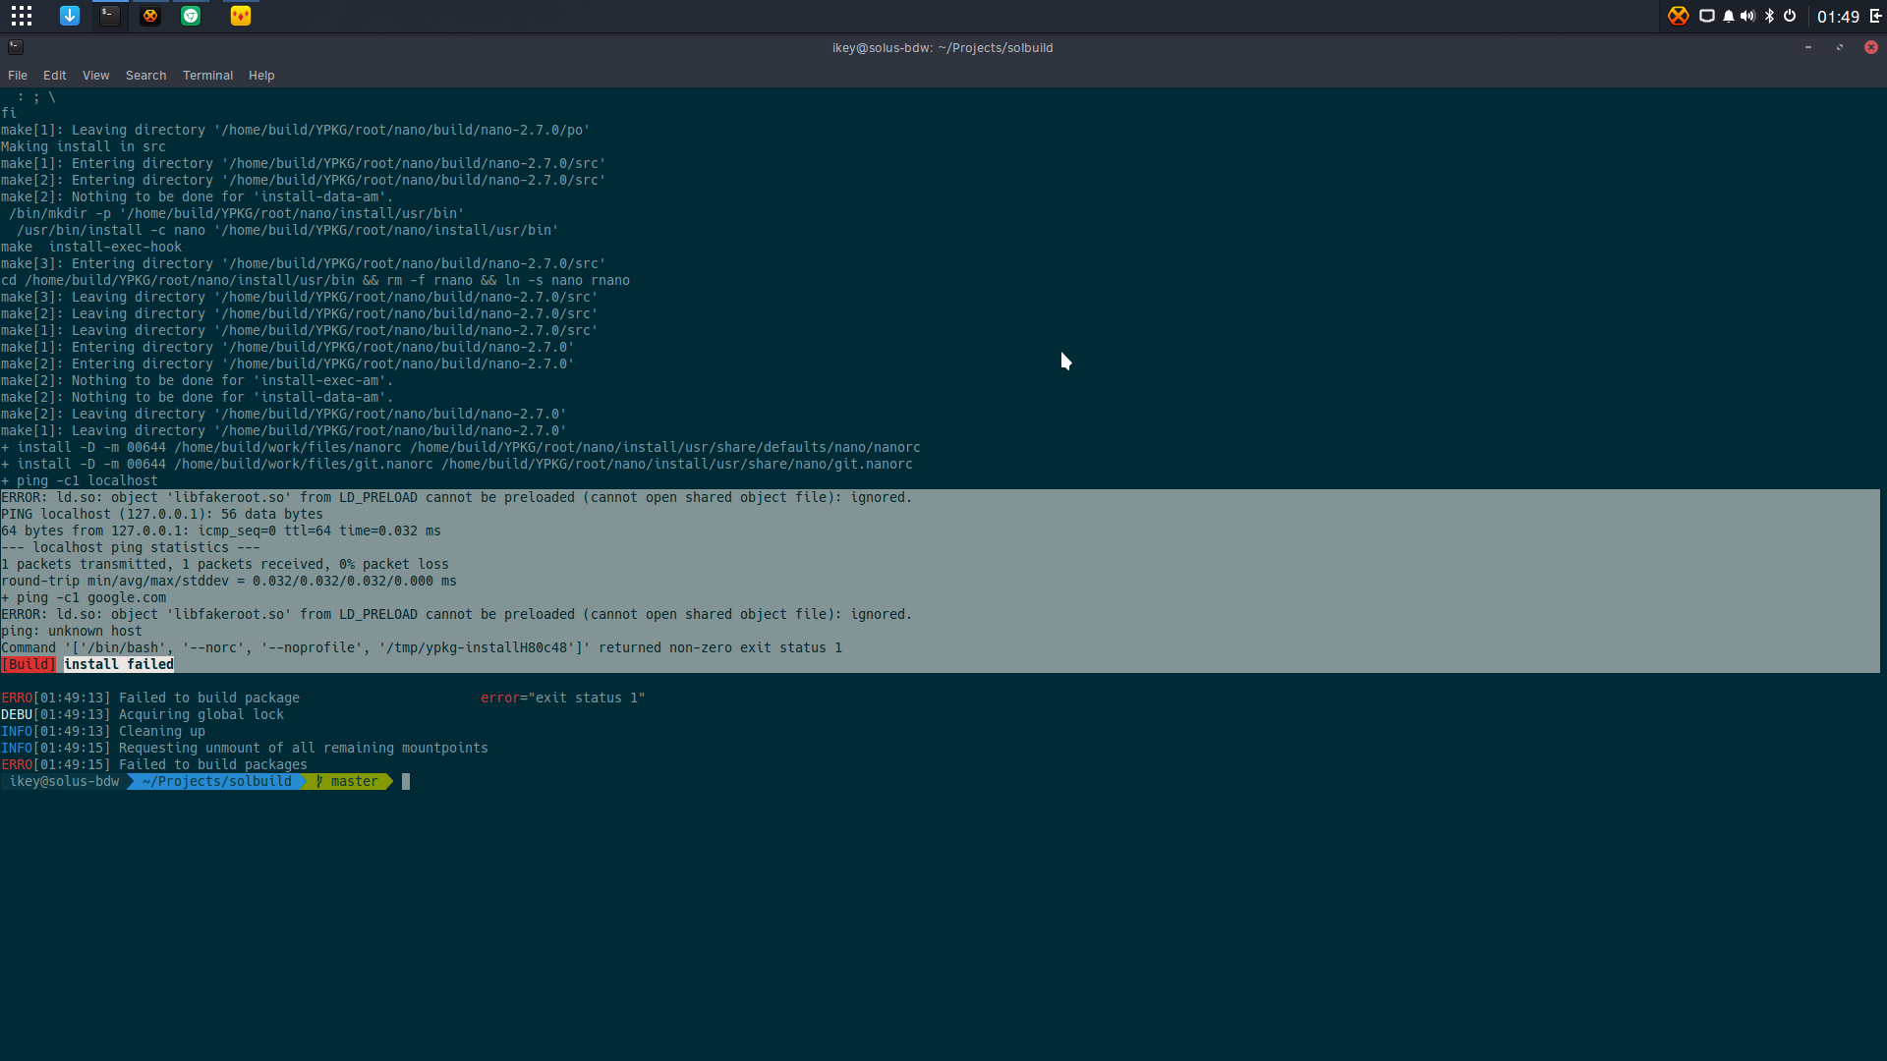Open the volume speaker indicator
The height and width of the screenshot is (1061, 1887).
coord(1747,16)
